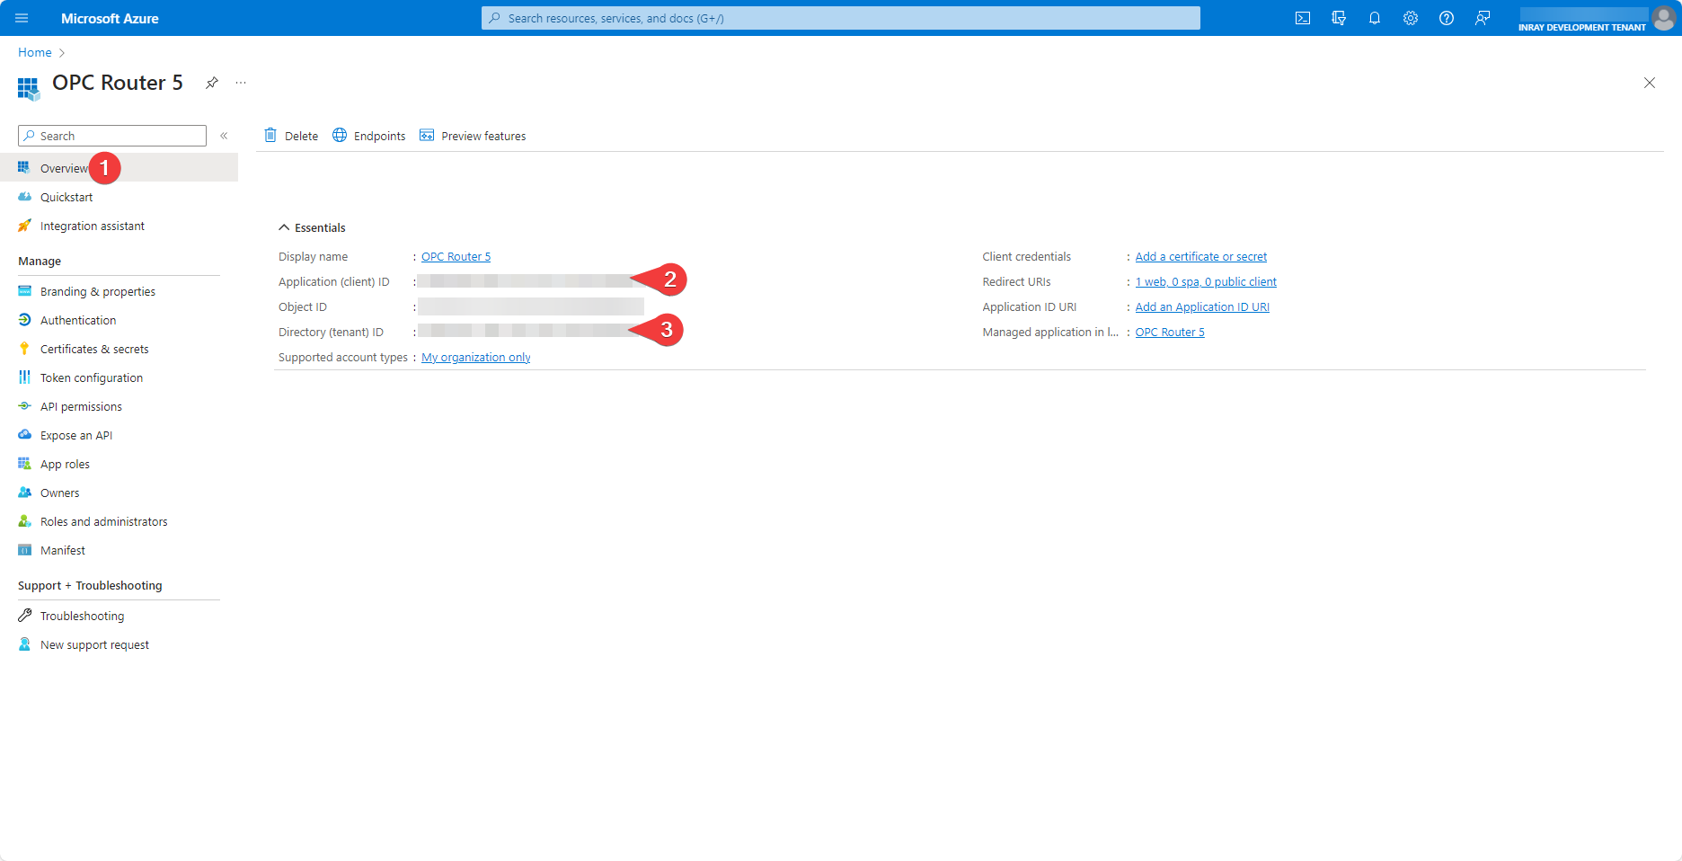Image resolution: width=1682 pixels, height=861 pixels.
Task: Open the redirect URIs link
Action: [1206, 281]
